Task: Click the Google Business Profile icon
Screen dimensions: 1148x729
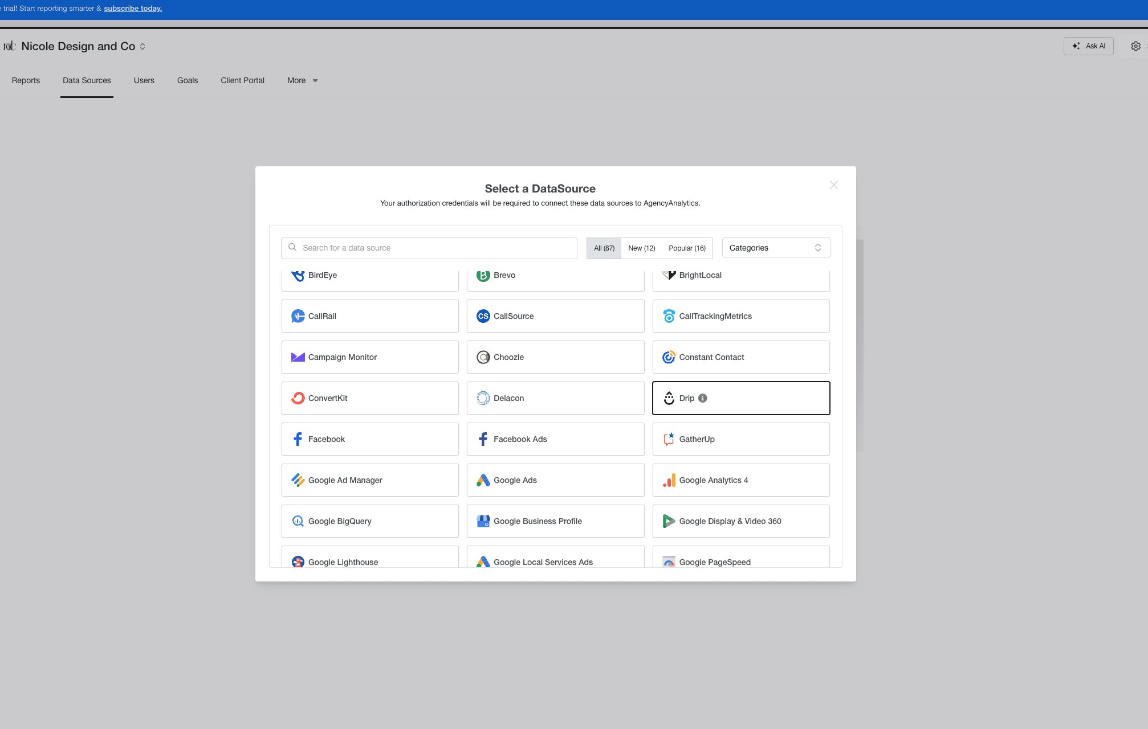Action: (x=483, y=521)
